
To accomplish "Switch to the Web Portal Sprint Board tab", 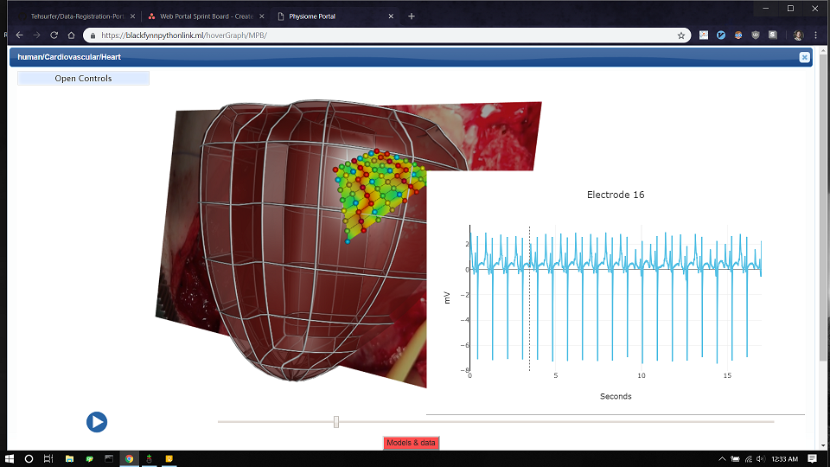I will coord(206,16).
